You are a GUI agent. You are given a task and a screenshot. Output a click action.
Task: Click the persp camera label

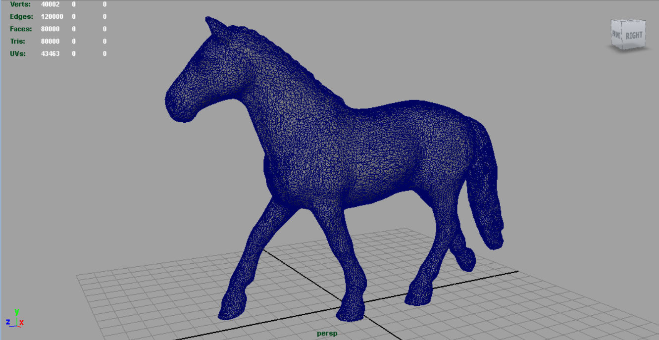pyautogui.click(x=327, y=334)
